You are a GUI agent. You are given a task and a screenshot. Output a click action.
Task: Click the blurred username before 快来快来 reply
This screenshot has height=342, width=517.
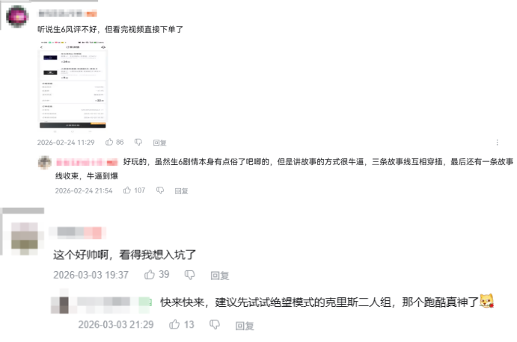pyautogui.click(x=114, y=302)
